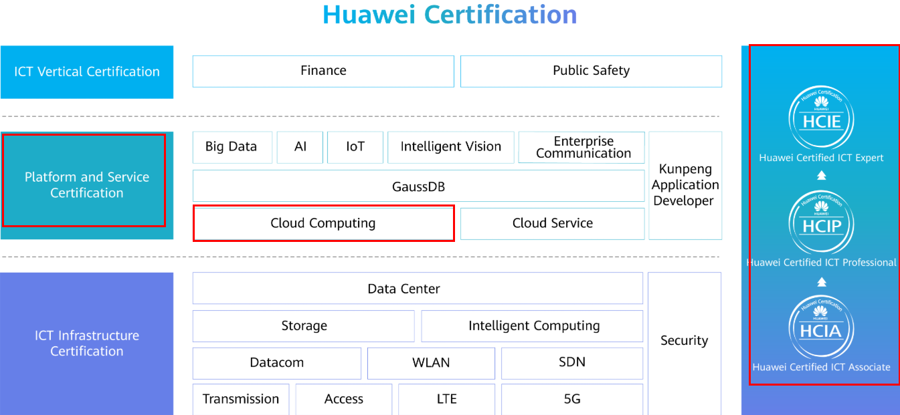Click the GaussDB certification box
The image size is (900, 415).
pos(418,186)
